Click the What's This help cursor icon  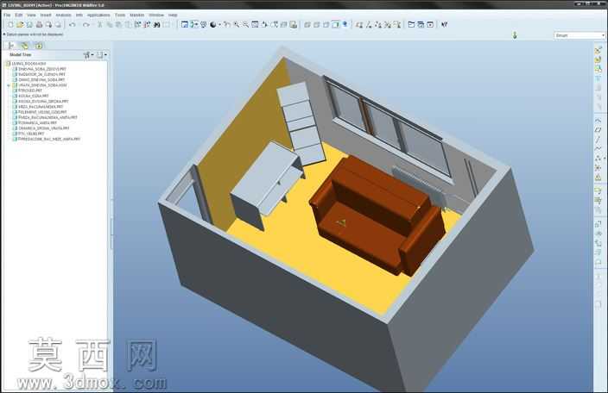tap(445, 25)
